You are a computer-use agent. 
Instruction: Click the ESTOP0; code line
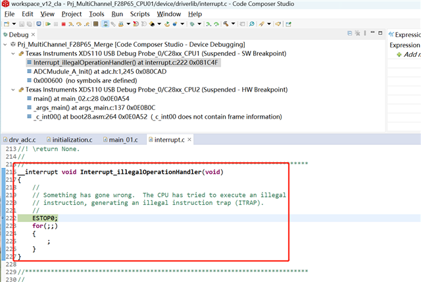(45, 218)
